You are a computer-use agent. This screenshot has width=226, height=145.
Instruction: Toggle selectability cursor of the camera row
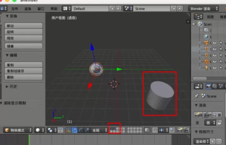[x=221, y=43]
